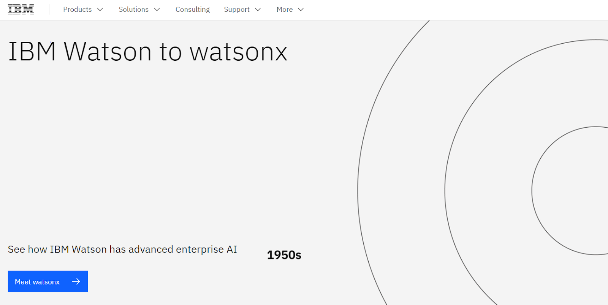Viewport: 608px width, 305px height.
Task: Expand the Support chevron arrow
Action: (258, 9)
